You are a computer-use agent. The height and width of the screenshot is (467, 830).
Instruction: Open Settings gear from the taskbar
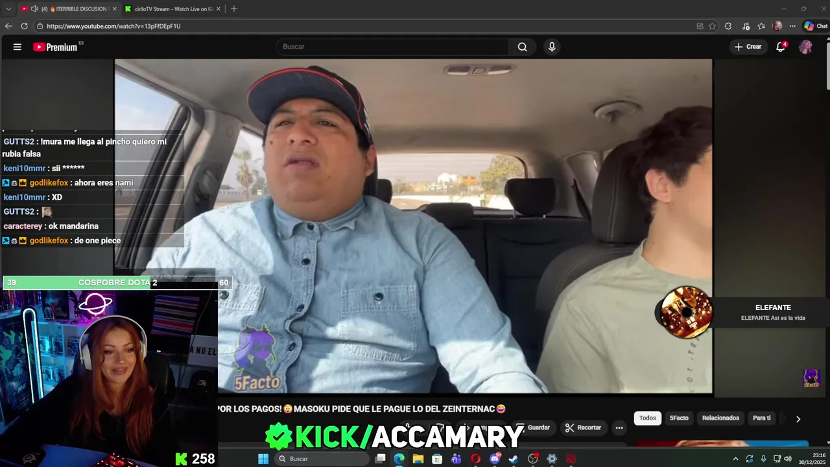click(552, 459)
